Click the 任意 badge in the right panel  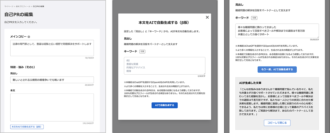coord(254,18)
